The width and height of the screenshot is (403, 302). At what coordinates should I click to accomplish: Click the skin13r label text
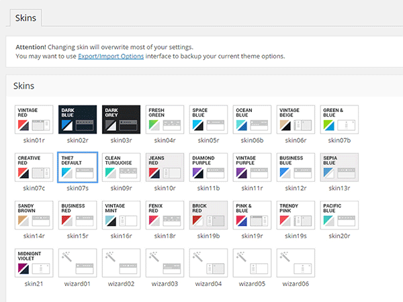339,188
